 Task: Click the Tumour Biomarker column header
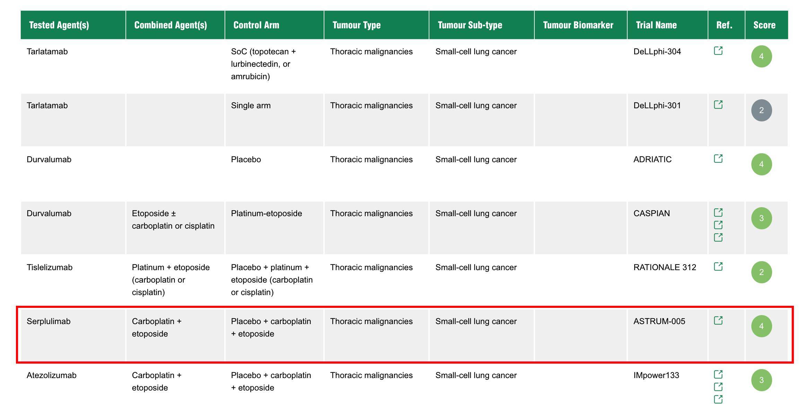[x=578, y=25]
